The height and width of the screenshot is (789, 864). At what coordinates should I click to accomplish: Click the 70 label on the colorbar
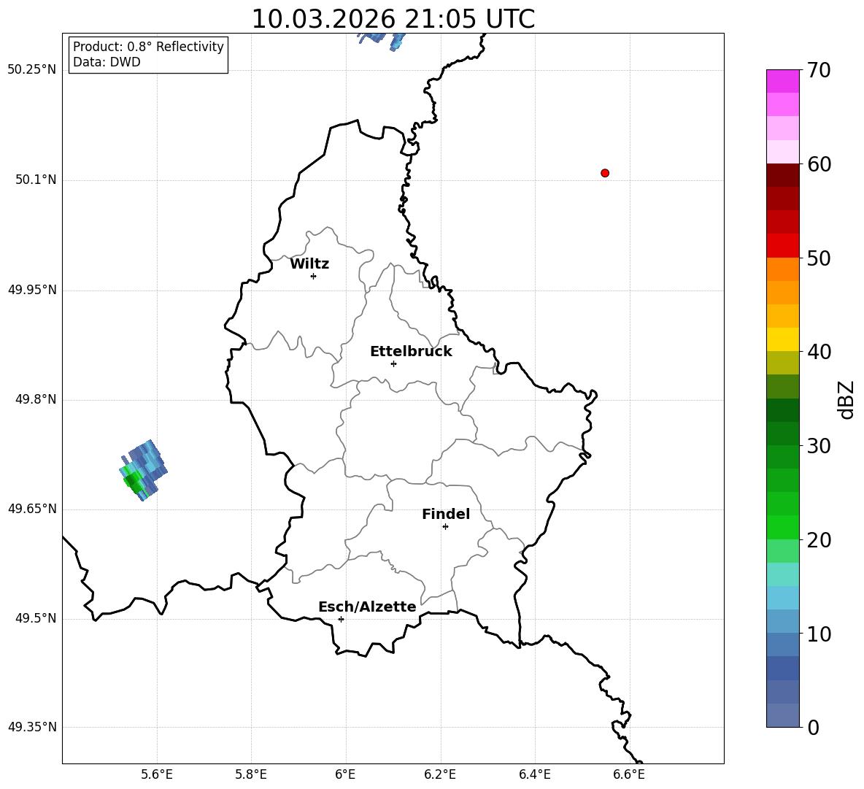[x=819, y=71]
